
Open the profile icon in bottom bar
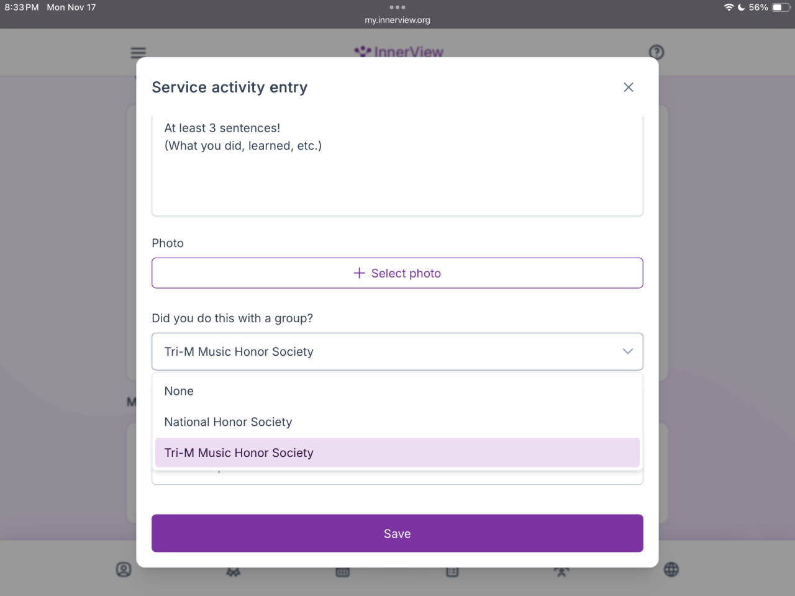tap(124, 569)
